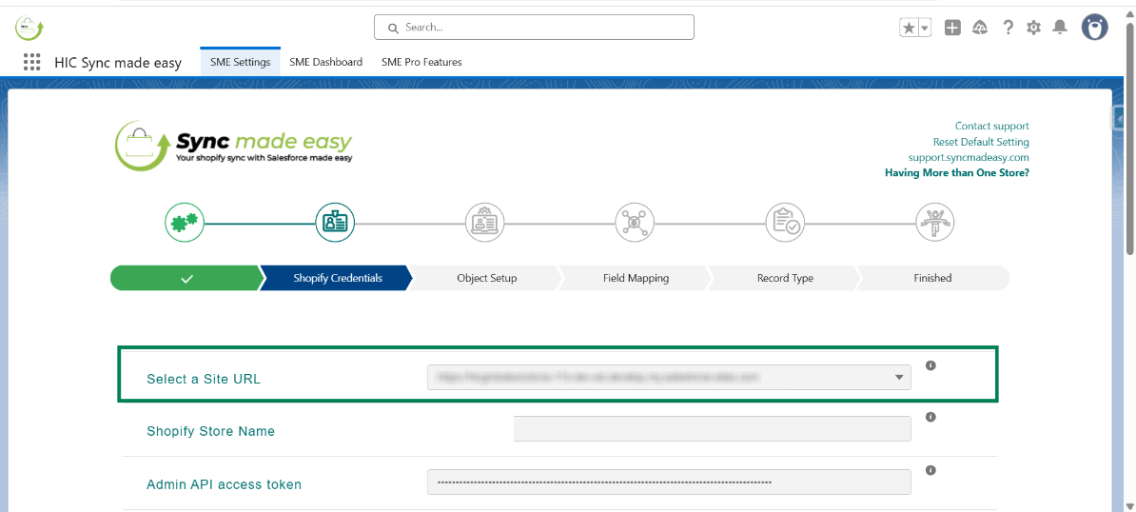Click the Shopify Store Name info icon

pyautogui.click(x=931, y=417)
